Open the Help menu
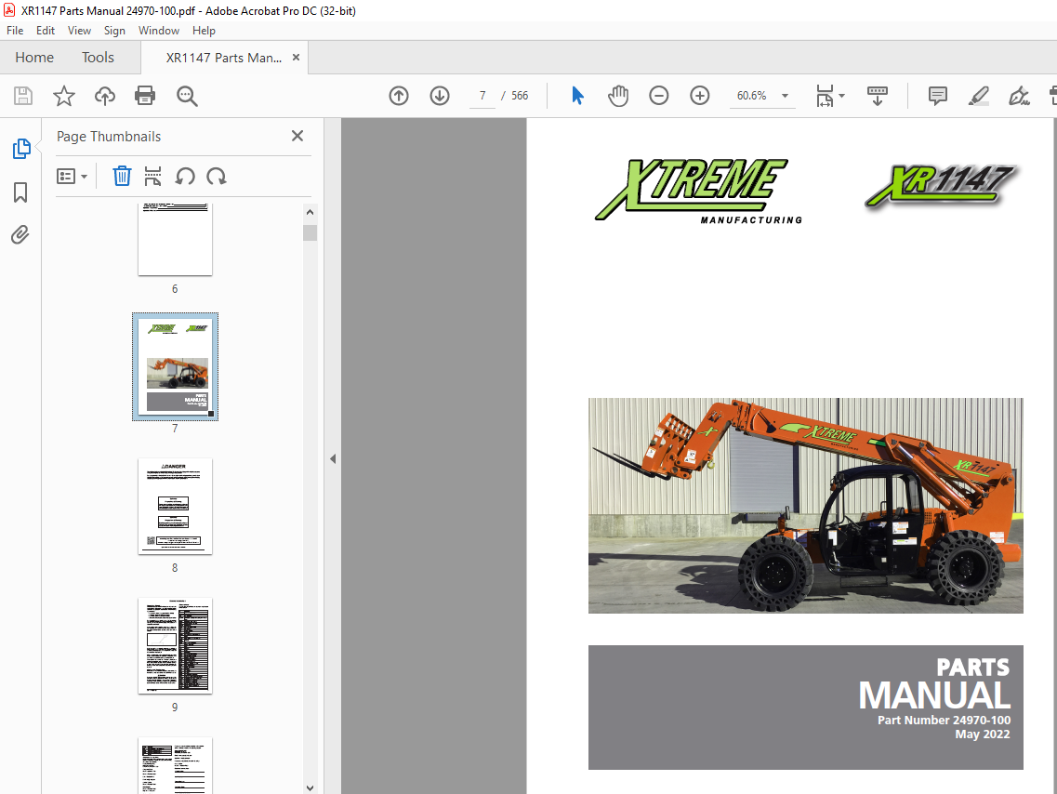The image size is (1057, 794). point(204,31)
